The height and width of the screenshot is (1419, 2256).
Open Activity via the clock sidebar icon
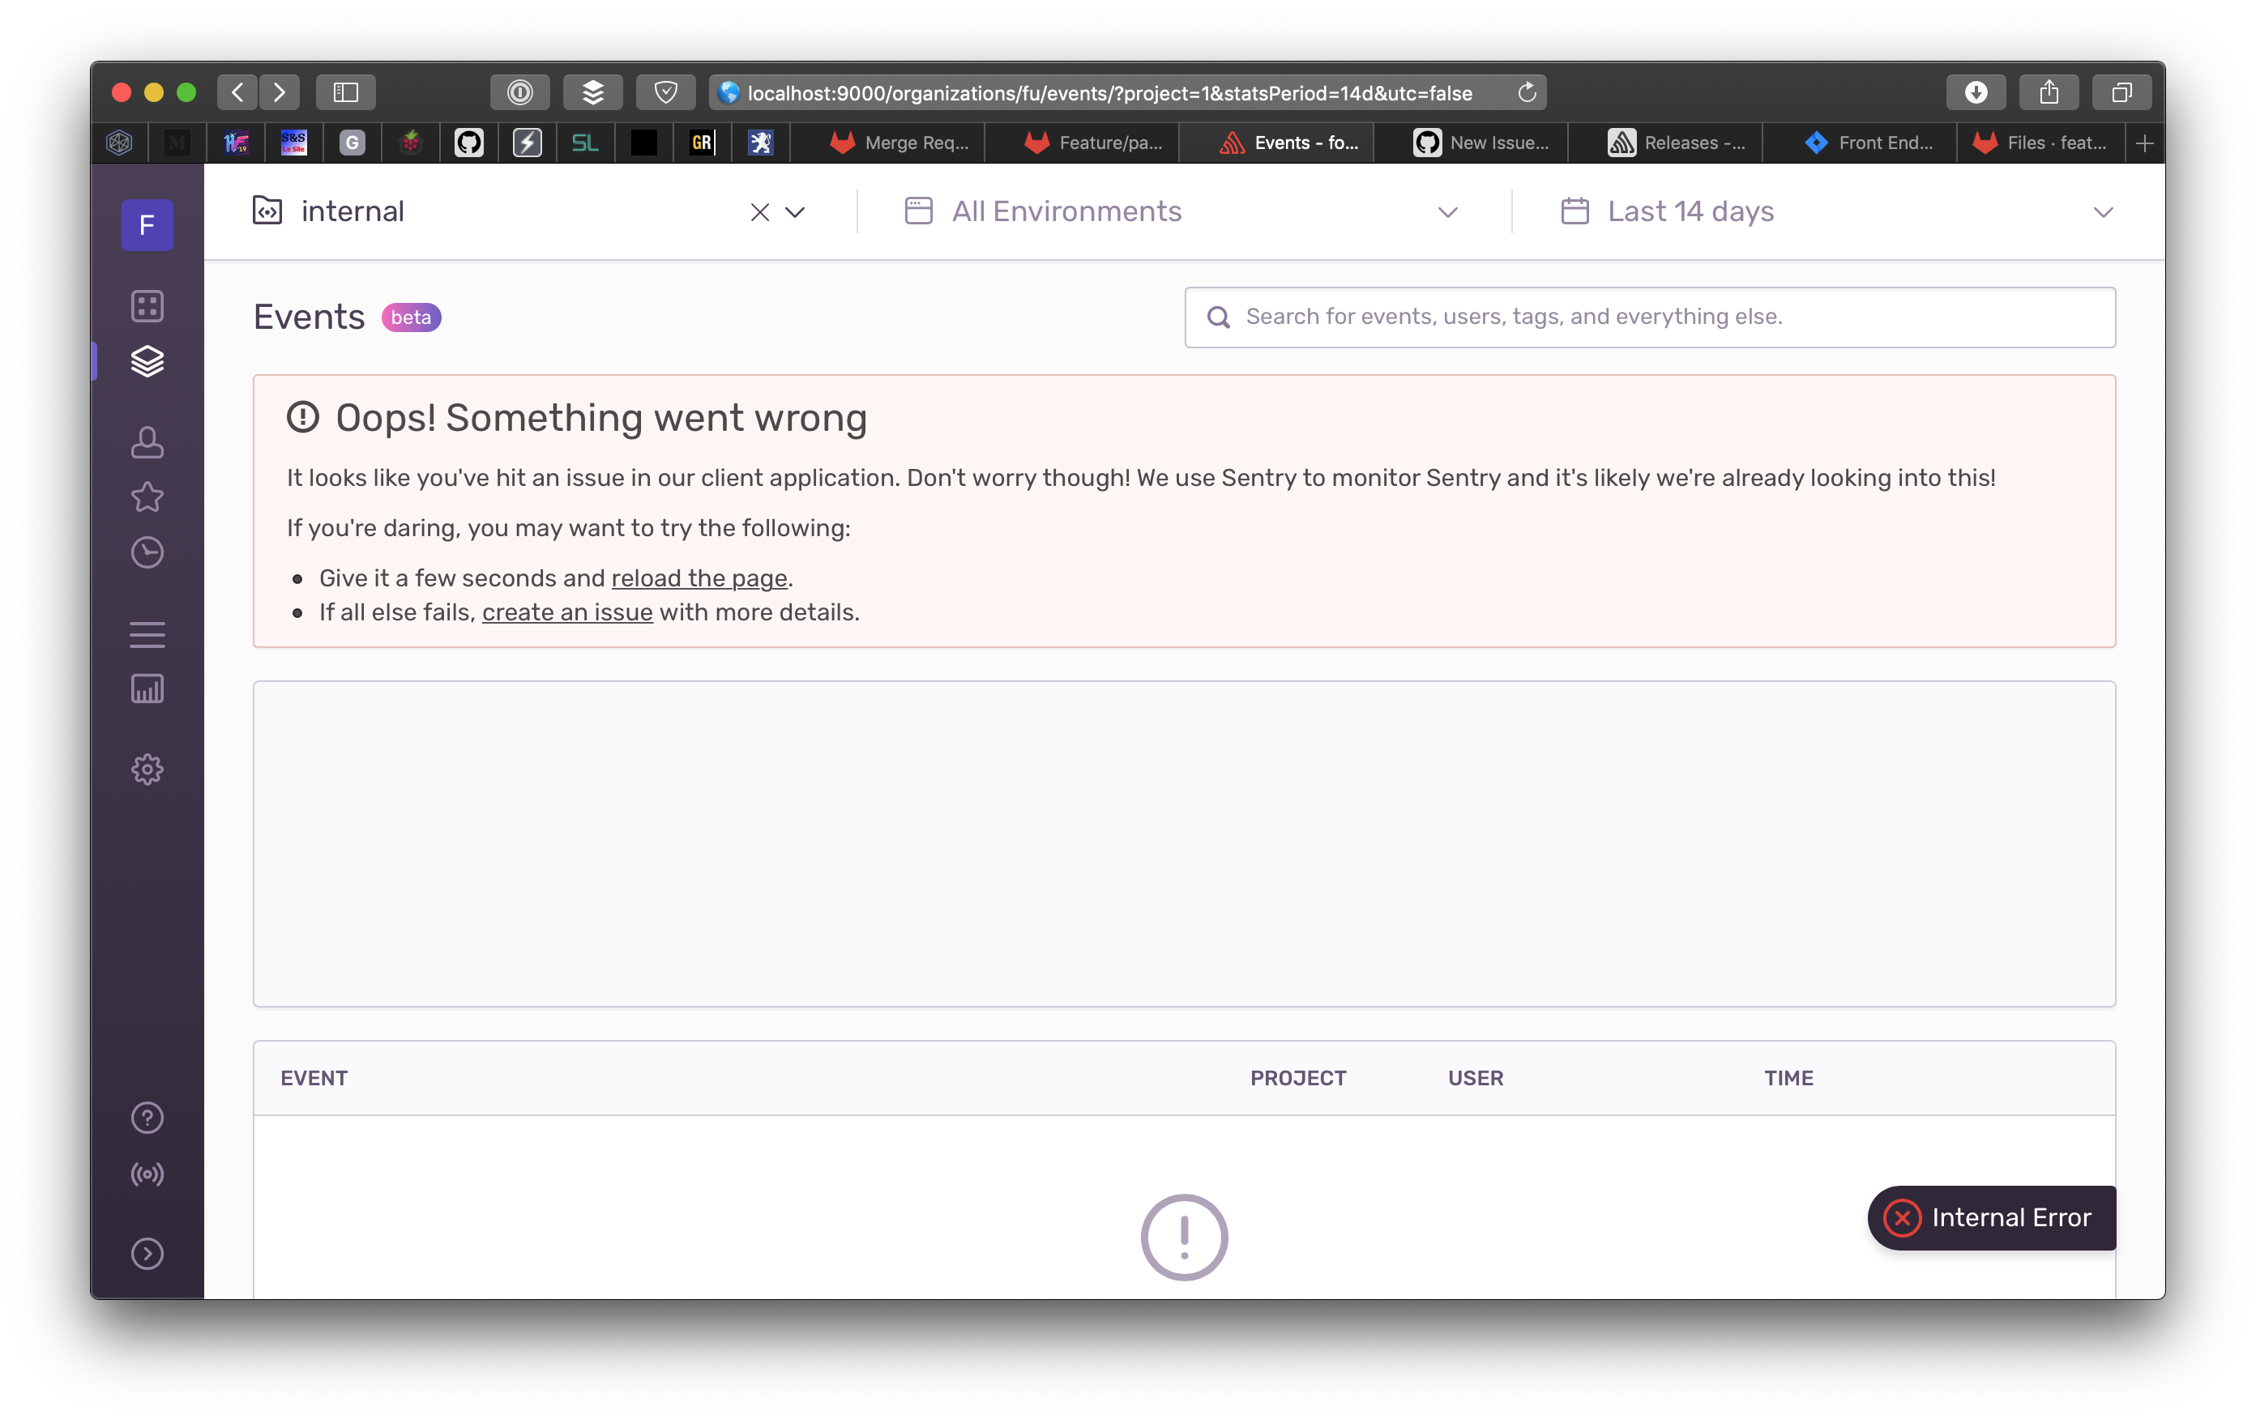pyautogui.click(x=148, y=552)
